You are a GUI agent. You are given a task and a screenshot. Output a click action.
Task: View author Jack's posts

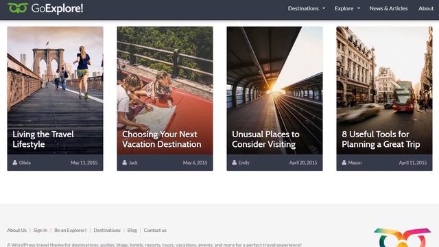[133, 163]
